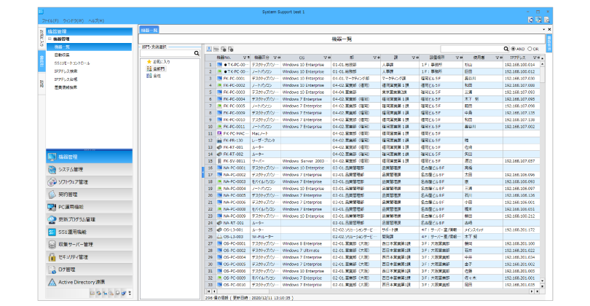Open 自動収集 in the navigation tree

coord(62,55)
